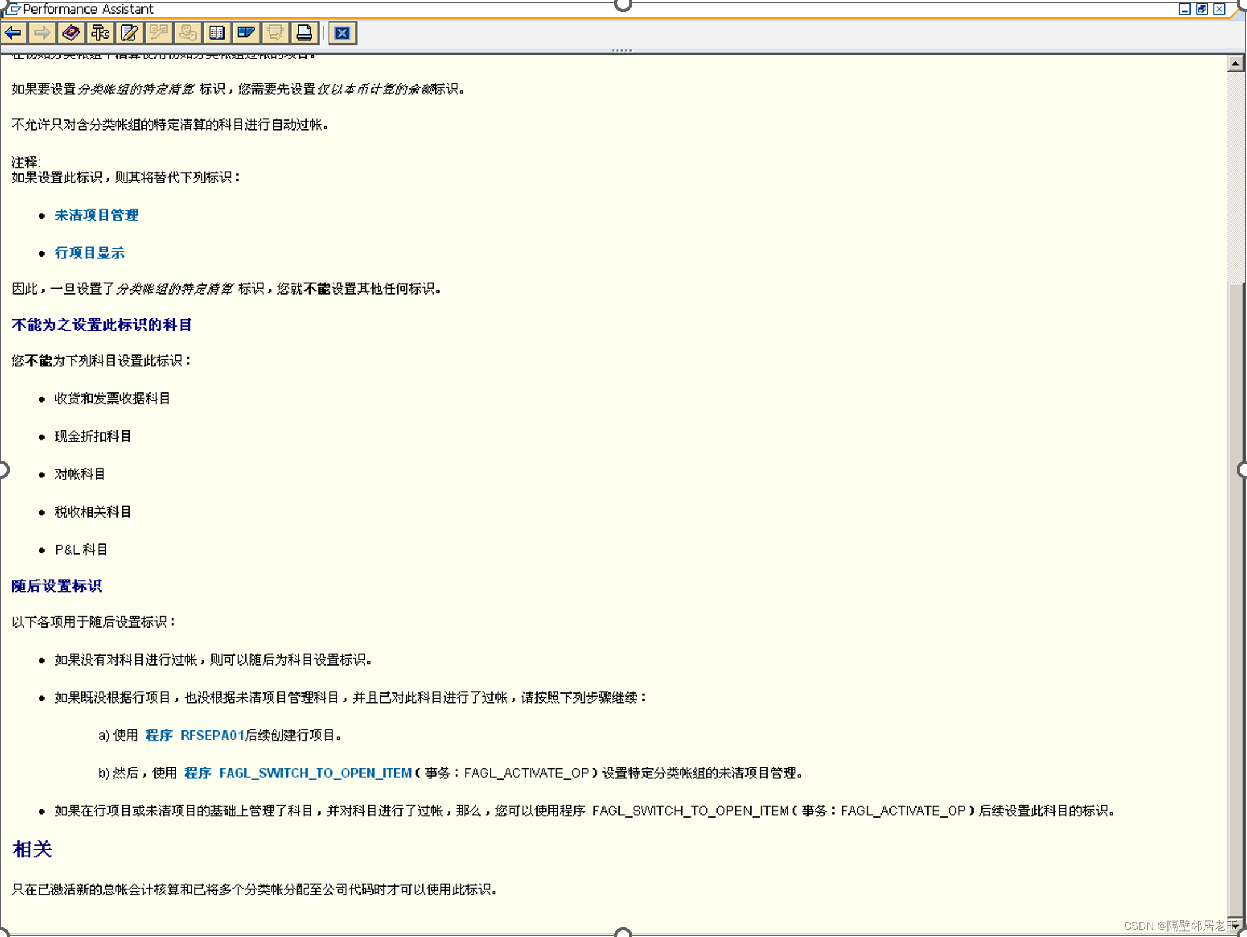Close help via blue X toolbar button
The image size is (1247, 937).
pos(342,33)
